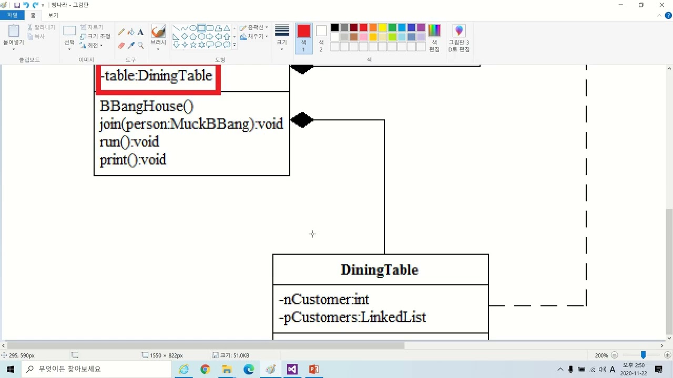Choose the purple color swatch
The height and width of the screenshot is (378, 673).
click(421, 28)
